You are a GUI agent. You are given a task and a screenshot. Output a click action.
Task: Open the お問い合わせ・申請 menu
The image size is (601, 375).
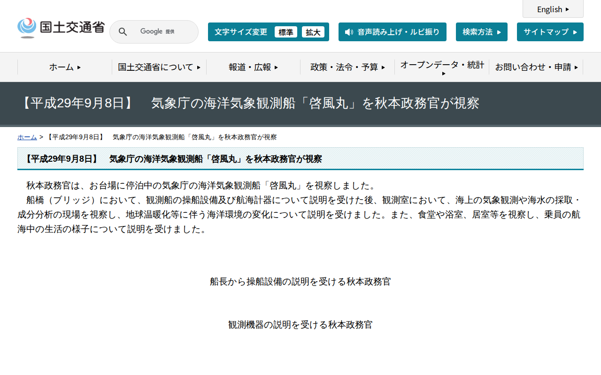pyautogui.click(x=537, y=67)
